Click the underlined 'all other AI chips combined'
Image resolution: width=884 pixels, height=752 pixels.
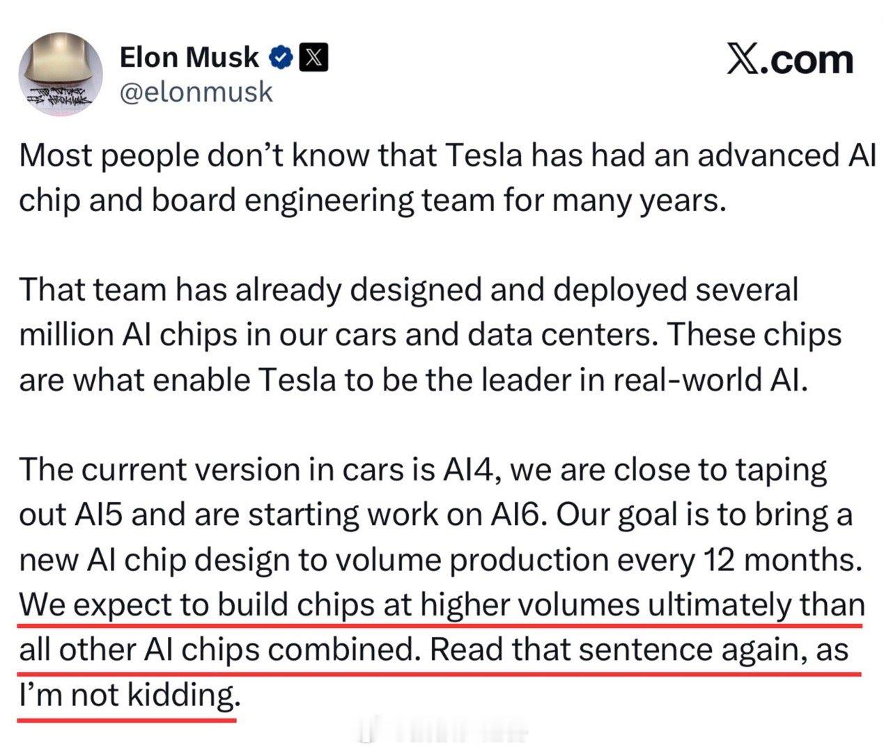tap(217, 650)
